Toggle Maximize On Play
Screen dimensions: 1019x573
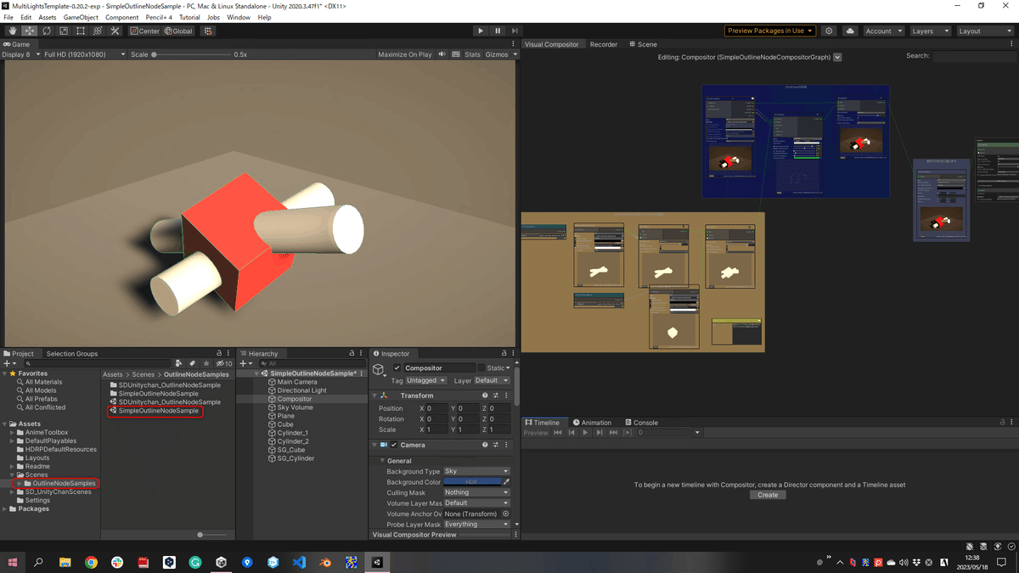click(x=405, y=54)
